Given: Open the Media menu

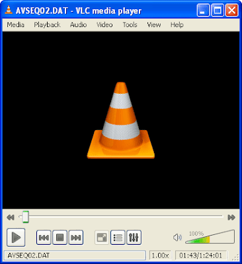Looking at the screenshot, I should (15, 24).
